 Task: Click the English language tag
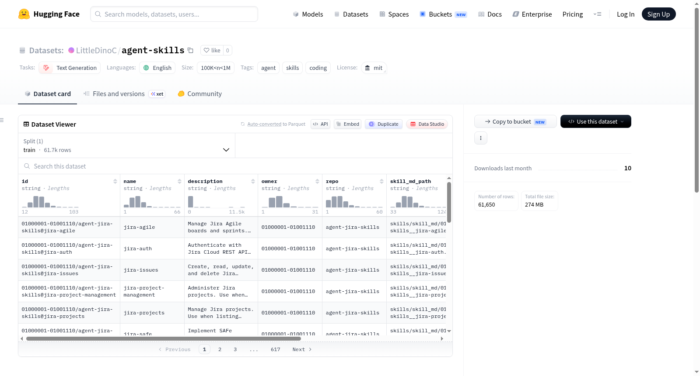point(157,68)
